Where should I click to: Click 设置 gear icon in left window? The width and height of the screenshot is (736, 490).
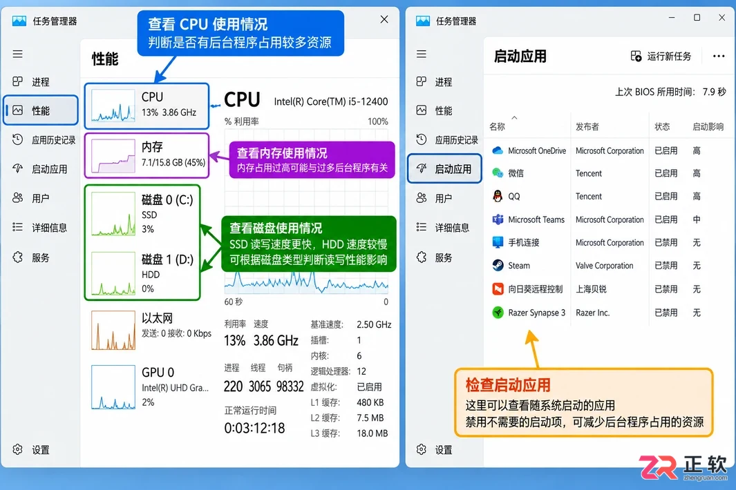click(17, 449)
